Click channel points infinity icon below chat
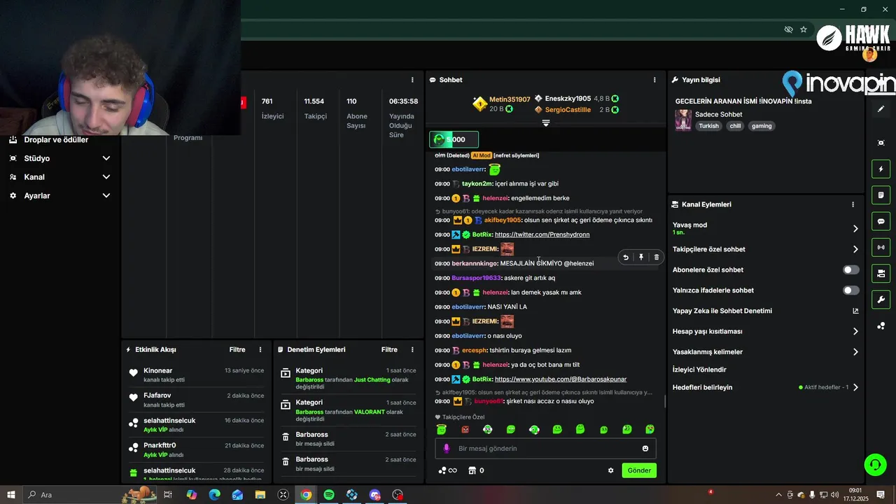 [x=447, y=470]
